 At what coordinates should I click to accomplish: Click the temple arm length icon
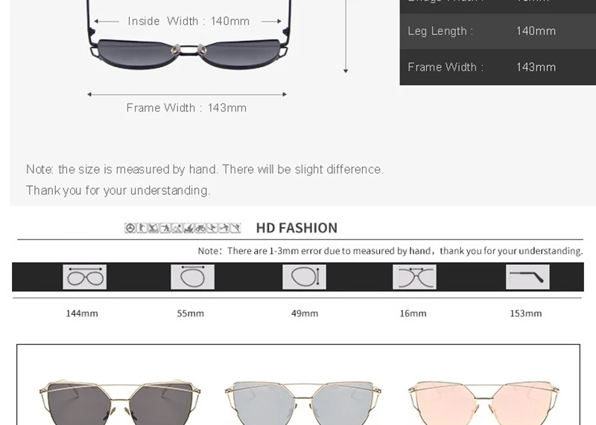tap(527, 277)
